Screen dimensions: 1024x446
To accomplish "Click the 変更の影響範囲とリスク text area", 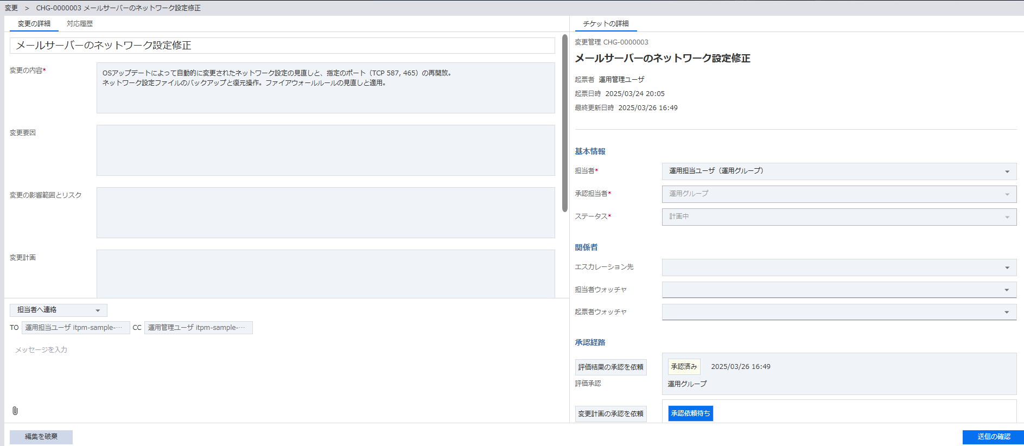I will [326, 213].
